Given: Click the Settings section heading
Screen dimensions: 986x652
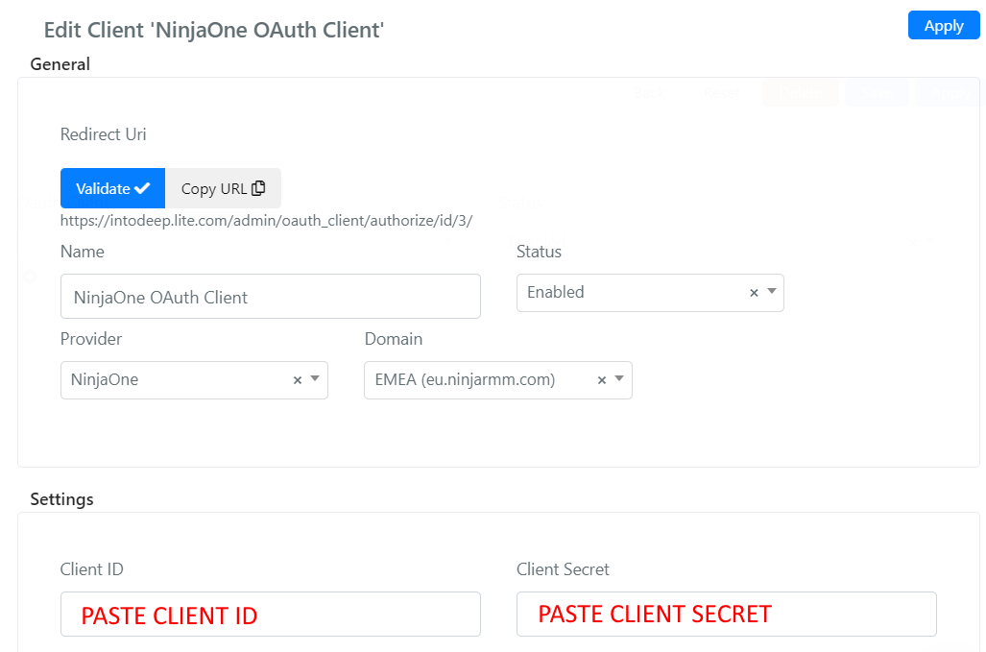Looking at the screenshot, I should (x=61, y=499).
